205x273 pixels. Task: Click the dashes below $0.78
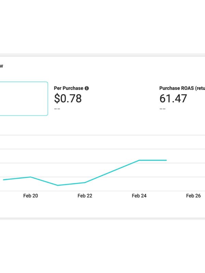click(57, 109)
